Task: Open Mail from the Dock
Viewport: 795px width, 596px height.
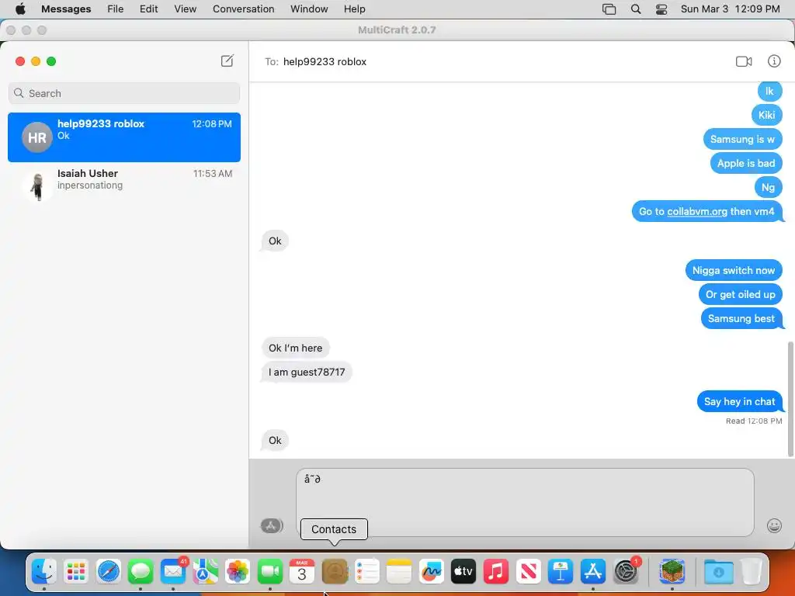Action: pos(173,572)
